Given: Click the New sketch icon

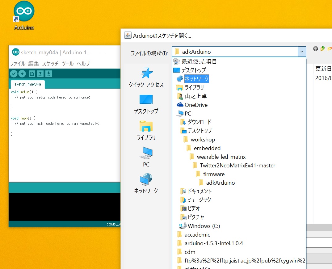Looking at the screenshot, I should pos(32,74).
